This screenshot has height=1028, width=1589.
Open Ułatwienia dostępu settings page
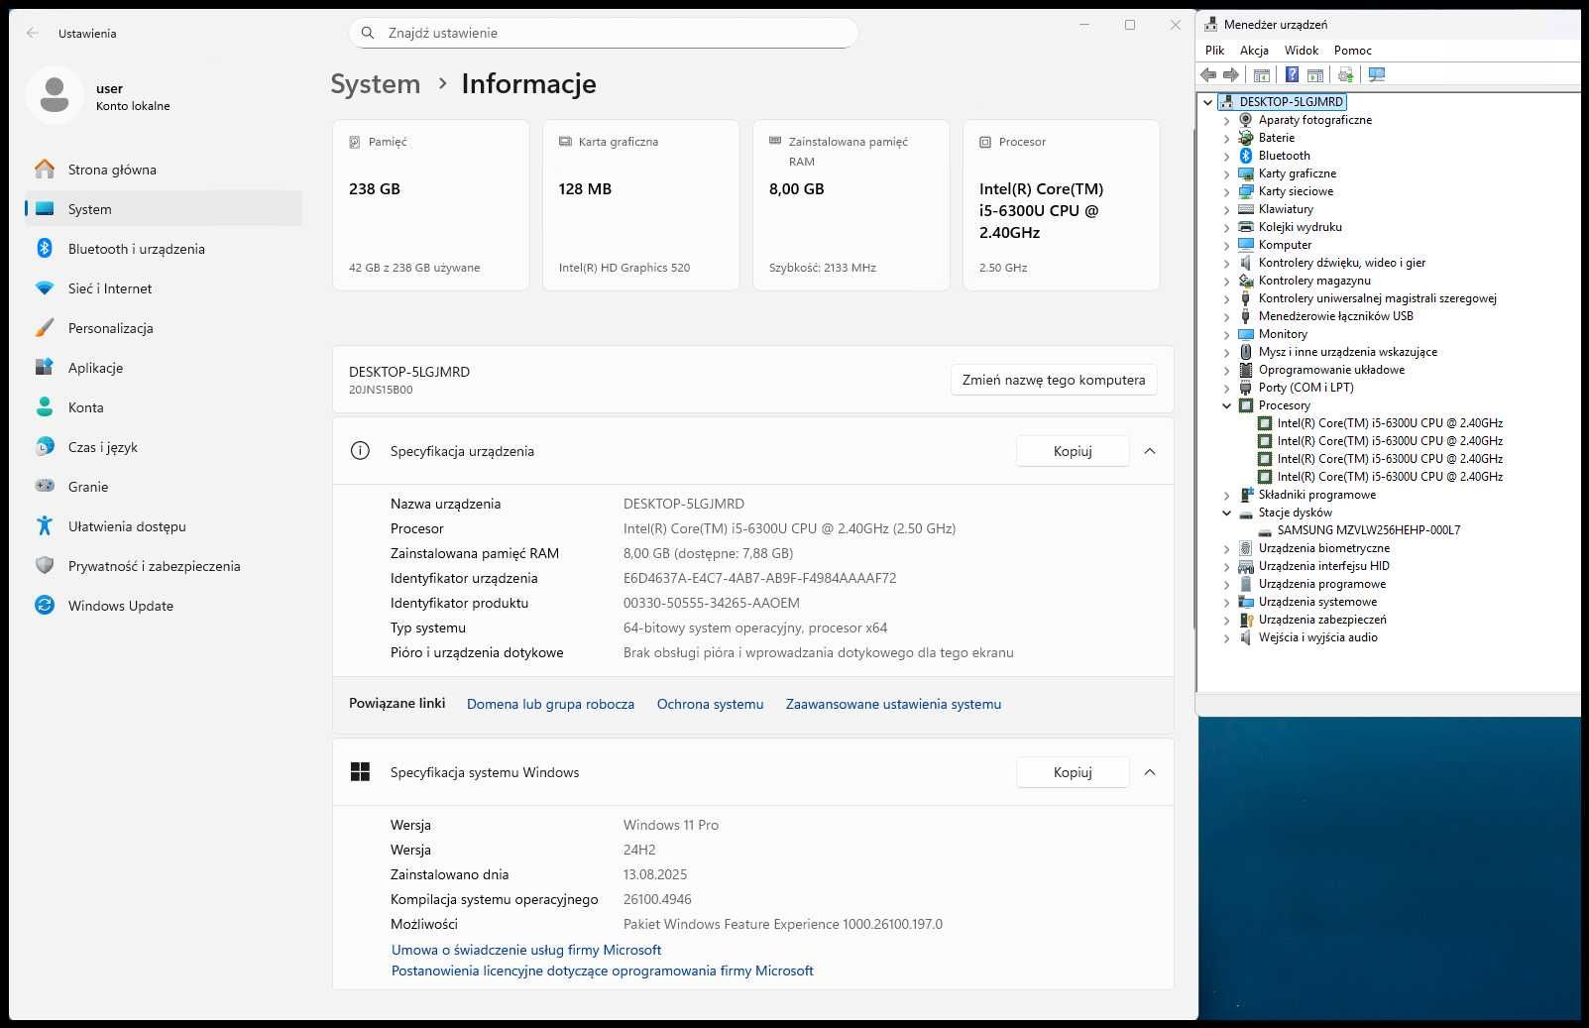click(164, 526)
